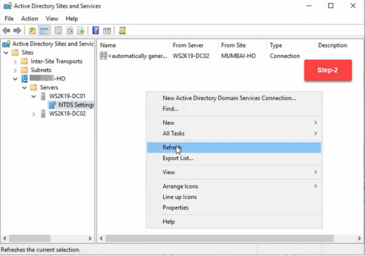The height and width of the screenshot is (256, 365).
Task: Click the tree pane scroll right arrow
Action: click(x=90, y=238)
